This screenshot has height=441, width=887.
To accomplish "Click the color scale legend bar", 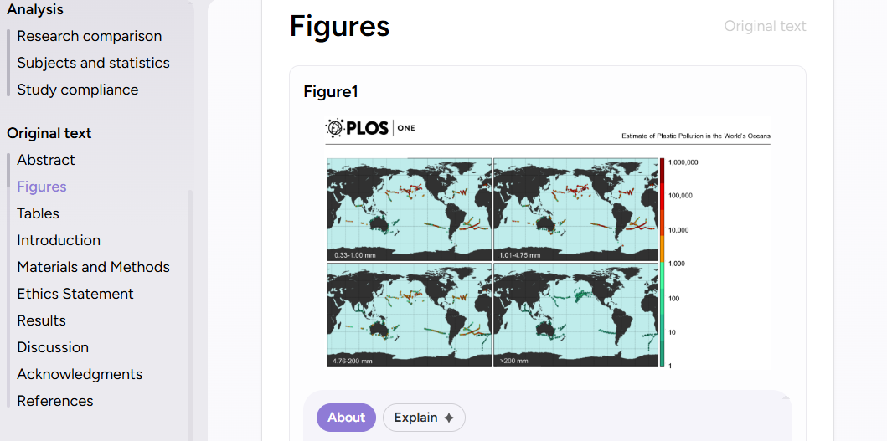I will (662, 261).
